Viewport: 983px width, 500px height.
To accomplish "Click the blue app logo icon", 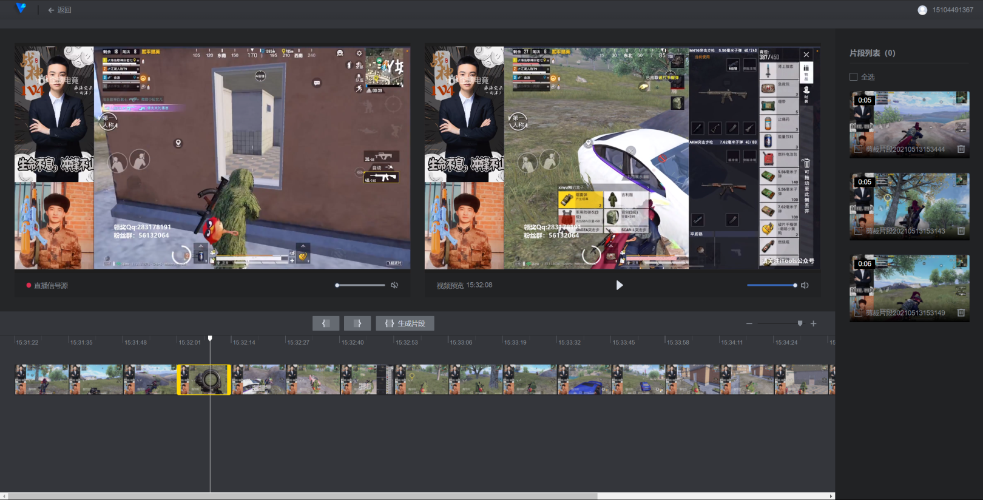I will 21,8.
